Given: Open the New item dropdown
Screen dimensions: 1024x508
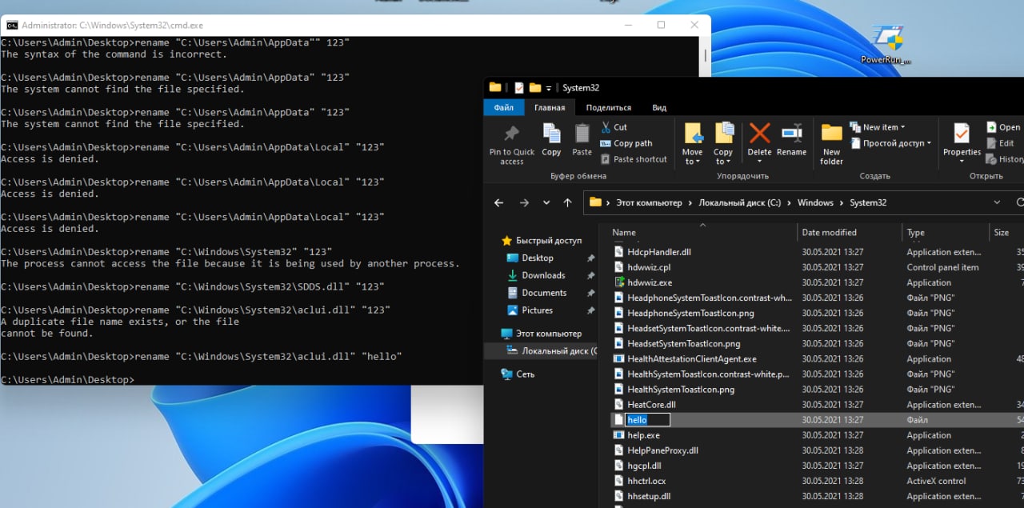Looking at the screenshot, I should pos(877,127).
